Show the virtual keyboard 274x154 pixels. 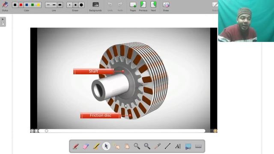pos(198,146)
